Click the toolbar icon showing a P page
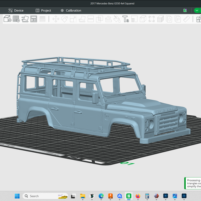The image size is (201, 201). [x=178, y=19]
